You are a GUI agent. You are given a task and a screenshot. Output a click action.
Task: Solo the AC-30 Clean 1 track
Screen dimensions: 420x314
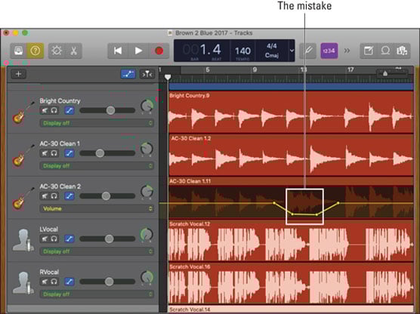[x=54, y=153]
